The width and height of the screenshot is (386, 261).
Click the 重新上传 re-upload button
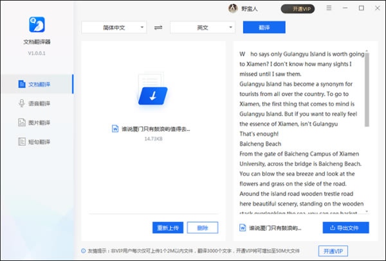(169, 228)
